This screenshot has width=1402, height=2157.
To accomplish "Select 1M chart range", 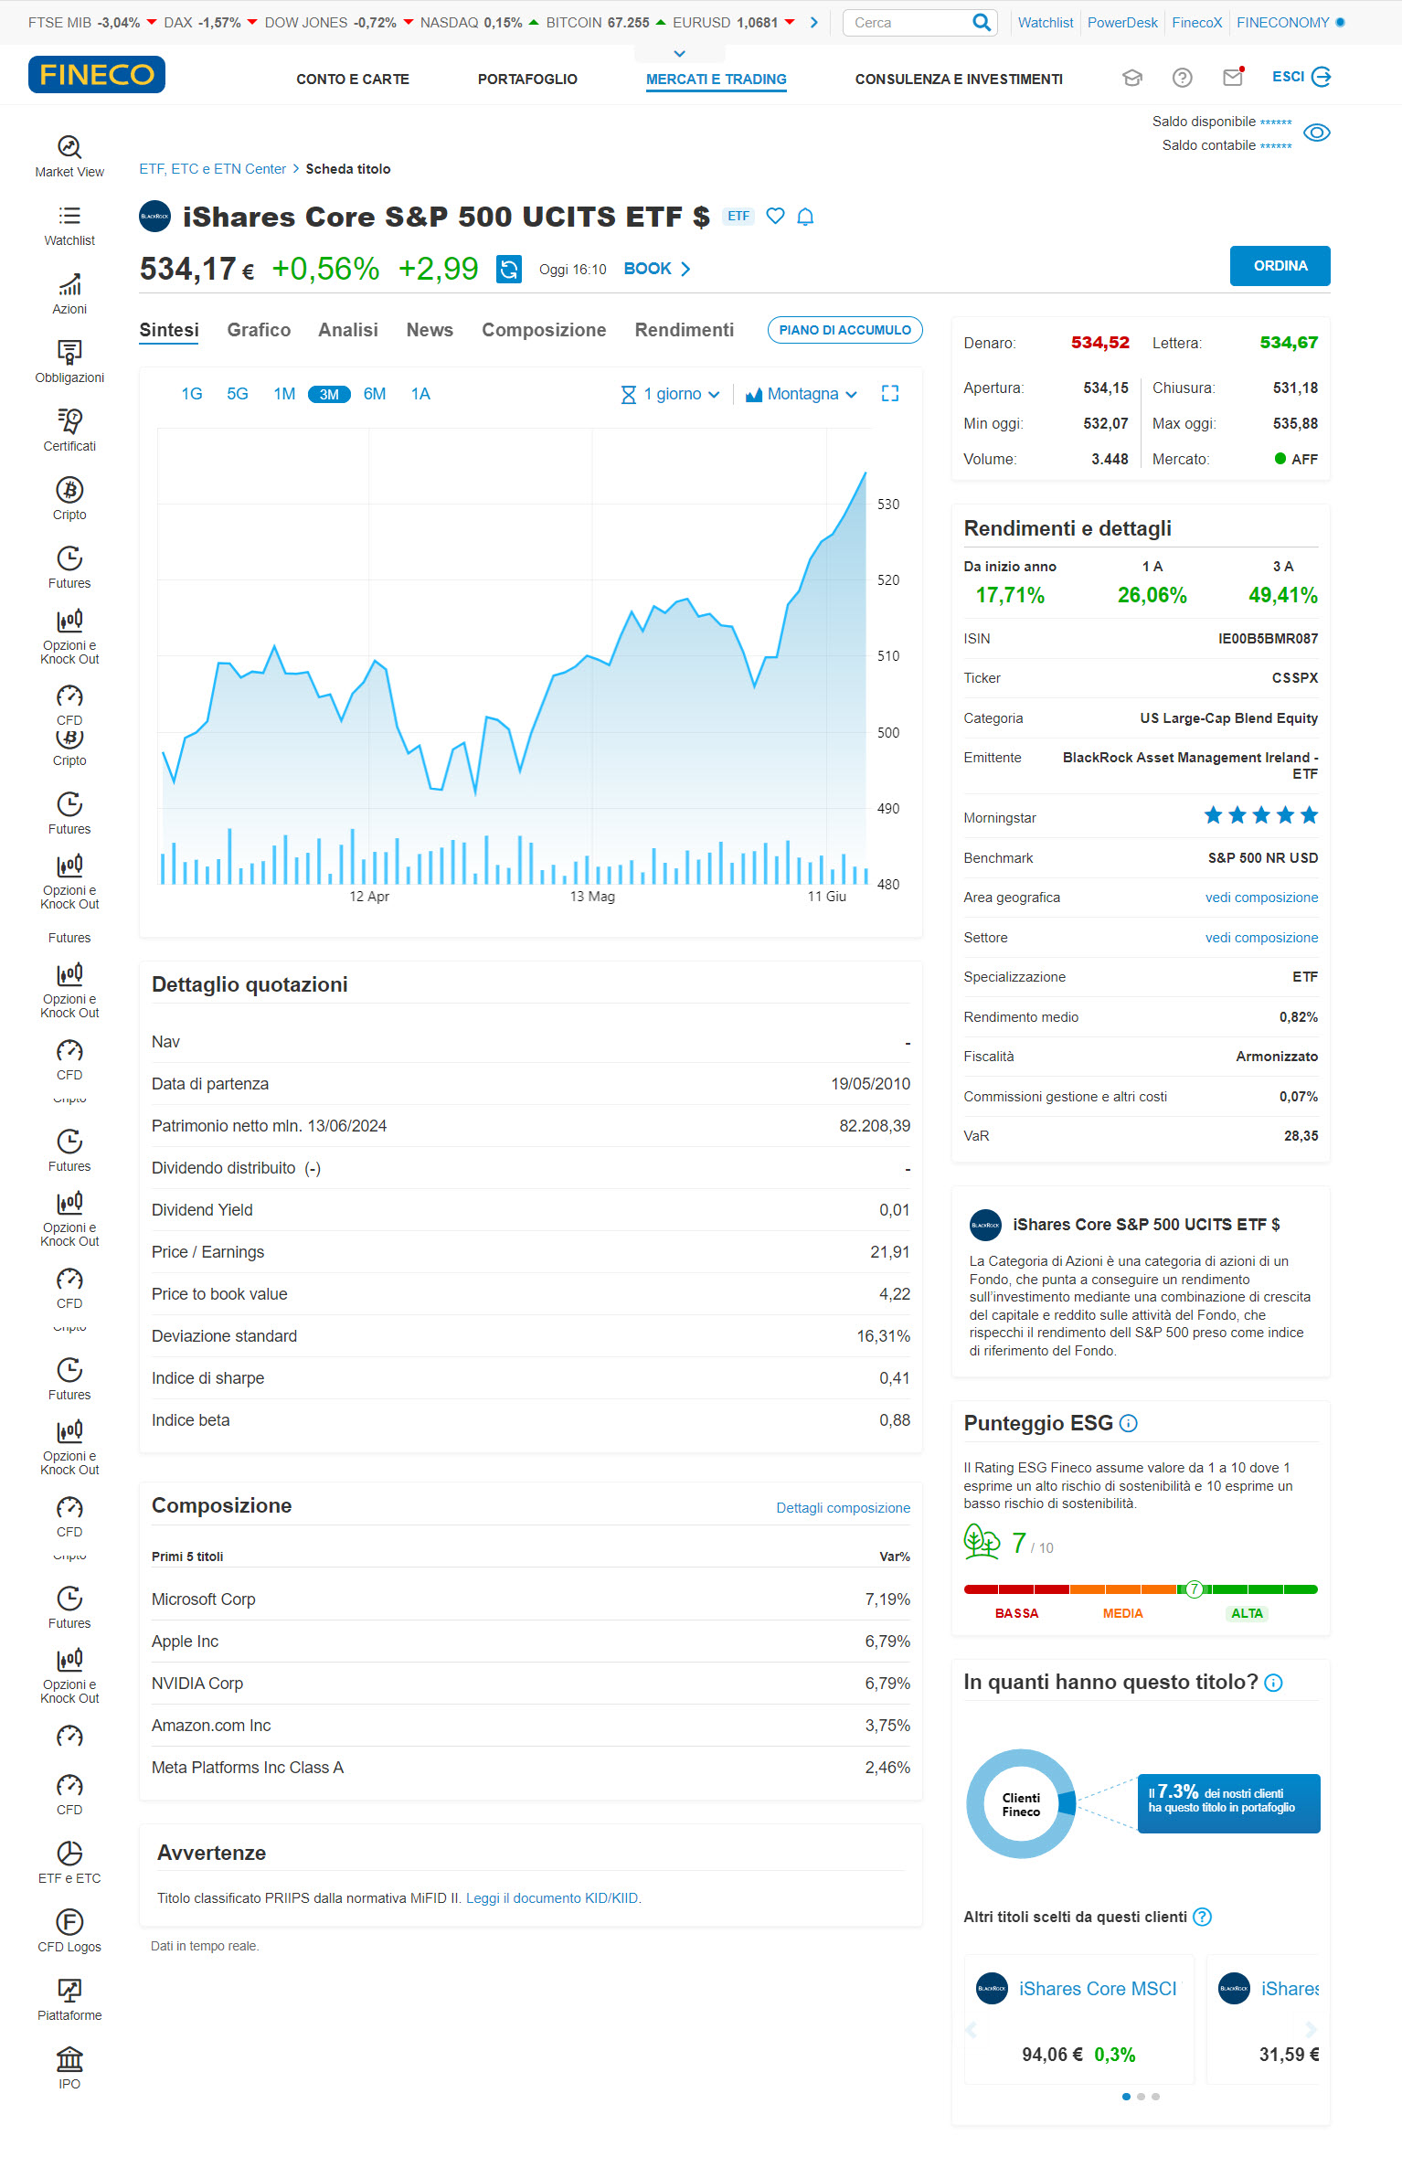I will [284, 394].
